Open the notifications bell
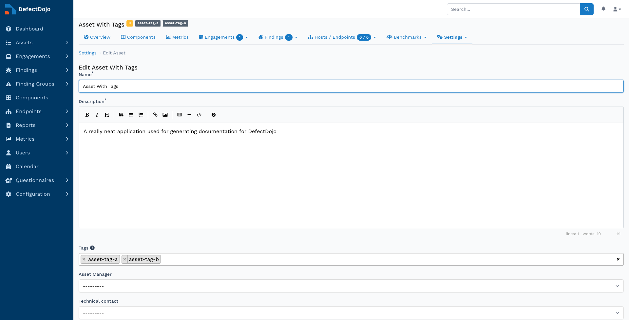This screenshot has height=320, width=629. (603, 9)
